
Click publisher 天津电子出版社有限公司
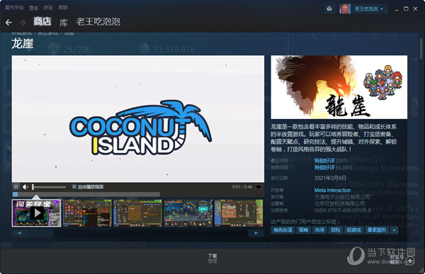(342, 197)
